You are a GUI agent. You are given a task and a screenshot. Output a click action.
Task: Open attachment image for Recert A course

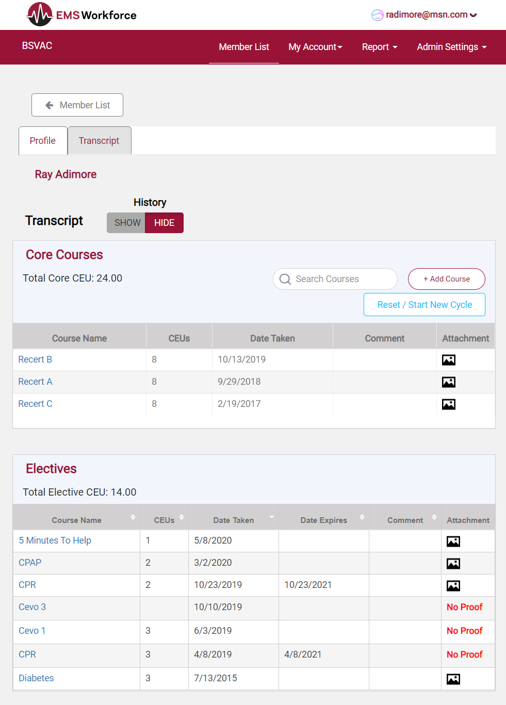448,382
